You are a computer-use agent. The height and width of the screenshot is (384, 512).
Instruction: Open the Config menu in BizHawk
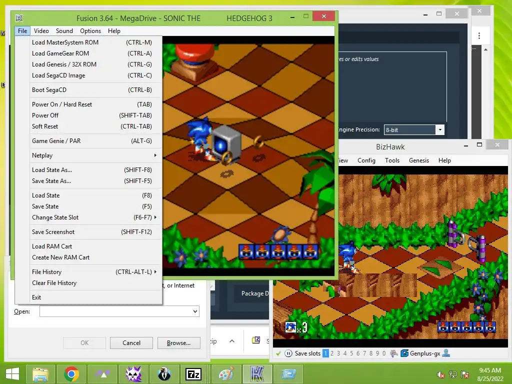coord(366,160)
